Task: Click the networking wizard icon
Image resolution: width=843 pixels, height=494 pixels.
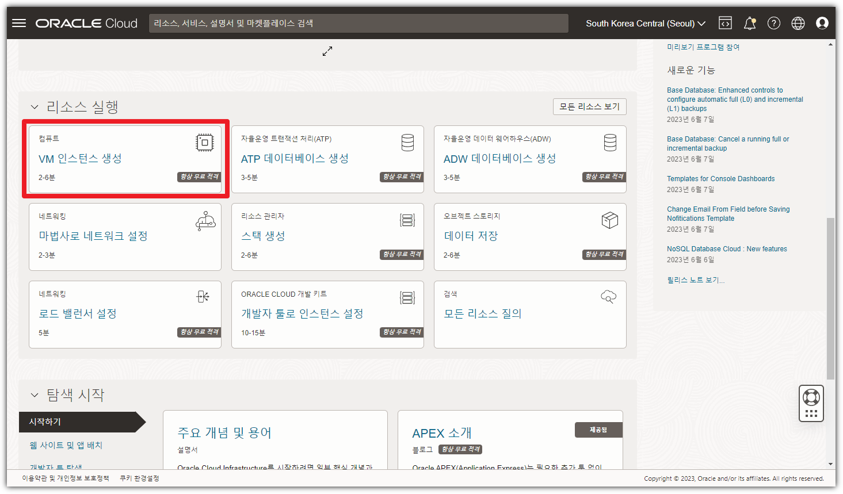Action: pyautogui.click(x=205, y=221)
